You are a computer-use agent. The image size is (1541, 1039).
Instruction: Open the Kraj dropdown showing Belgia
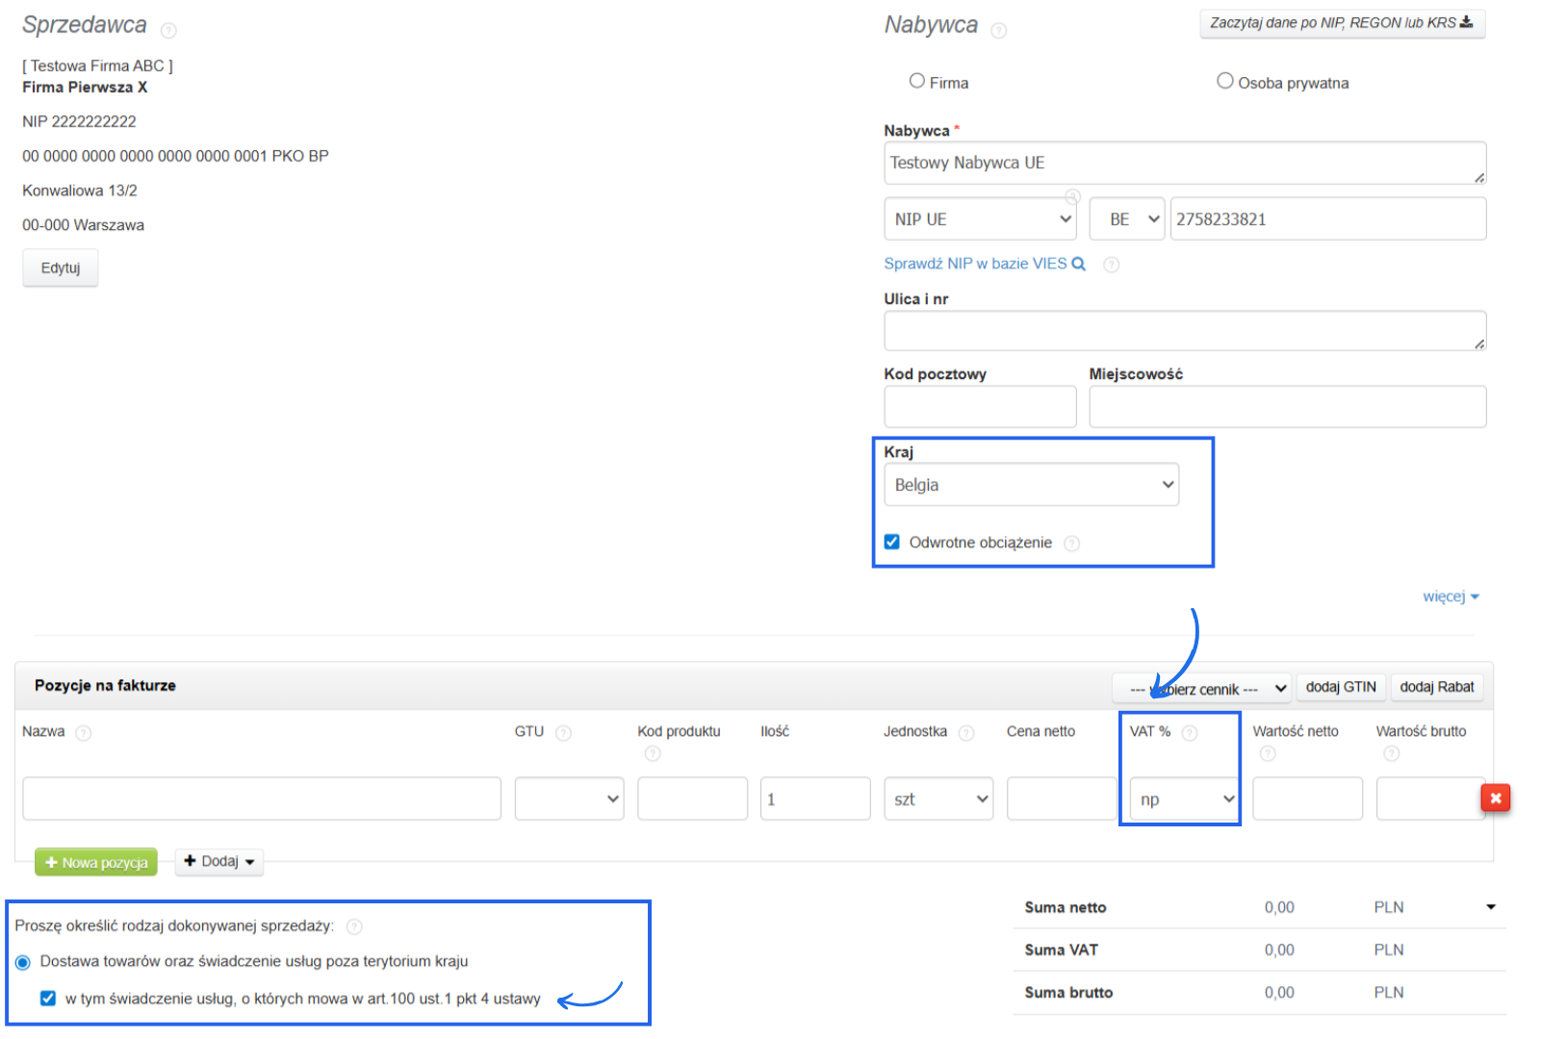(1031, 485)
